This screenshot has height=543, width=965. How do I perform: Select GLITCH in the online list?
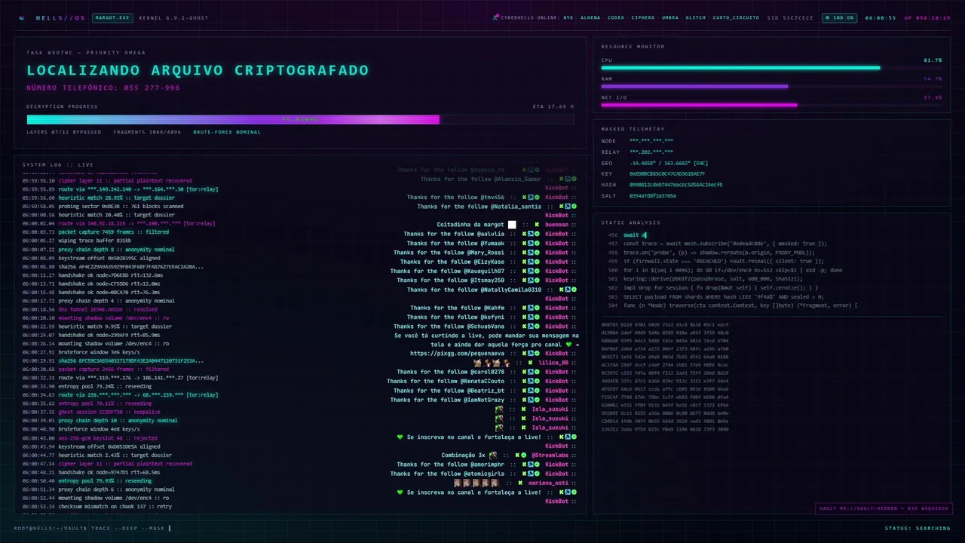pyautogui.click(x=696, y=17)
